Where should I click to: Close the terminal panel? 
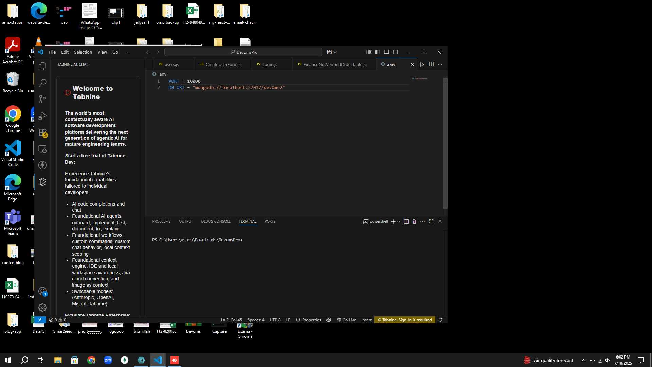pyautogui.click(x=440, y=221)
